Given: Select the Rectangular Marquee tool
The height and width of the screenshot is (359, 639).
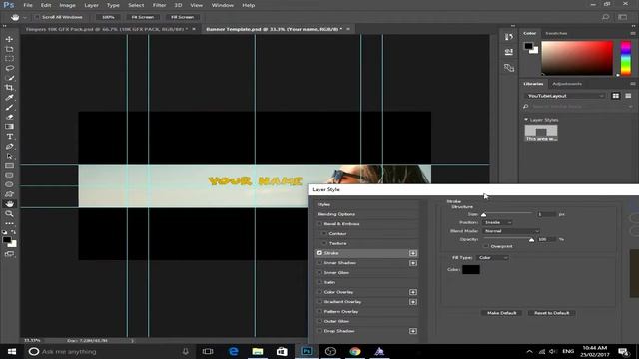Looking at the screenshot, I should (x=9, y=59).
